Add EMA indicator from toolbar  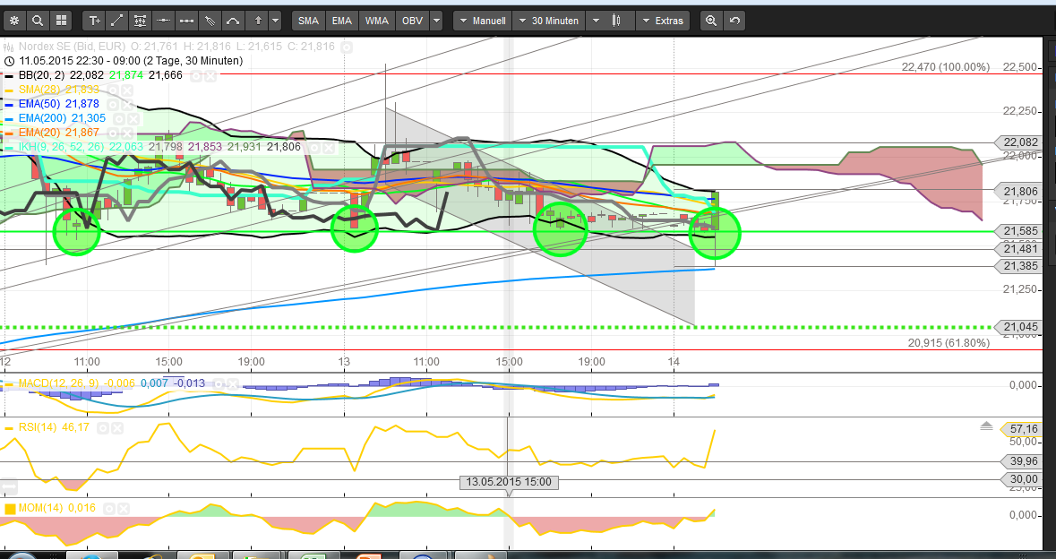(x=342, y=21)
